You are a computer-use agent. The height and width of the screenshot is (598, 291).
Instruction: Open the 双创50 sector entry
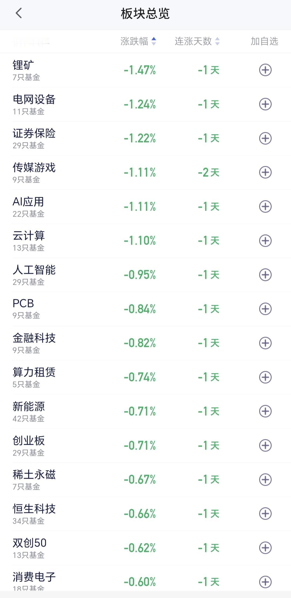(x=145, y=548)
